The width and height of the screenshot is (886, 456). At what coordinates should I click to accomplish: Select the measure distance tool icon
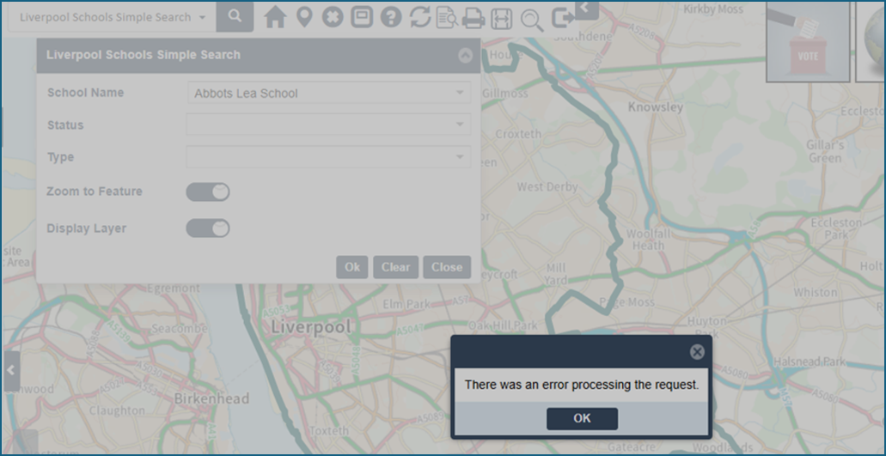[x=502, y=19]
